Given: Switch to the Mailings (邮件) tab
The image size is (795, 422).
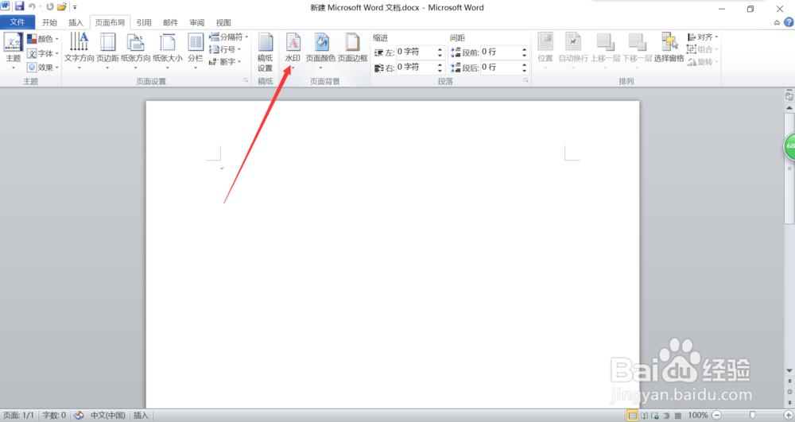Looking at the screenshot, I should pos(170,22).
